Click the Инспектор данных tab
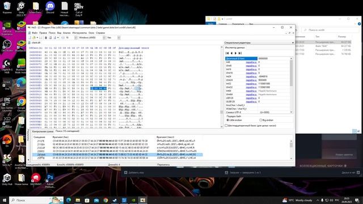 point(235,48)
